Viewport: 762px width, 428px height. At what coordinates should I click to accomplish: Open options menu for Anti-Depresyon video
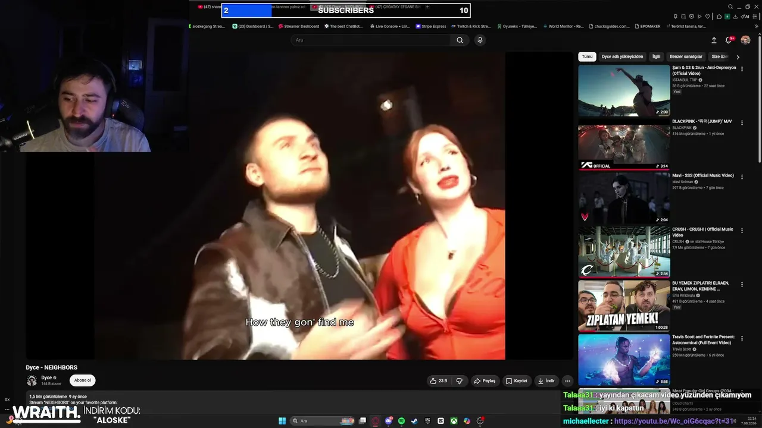click(x=742, y=69)
